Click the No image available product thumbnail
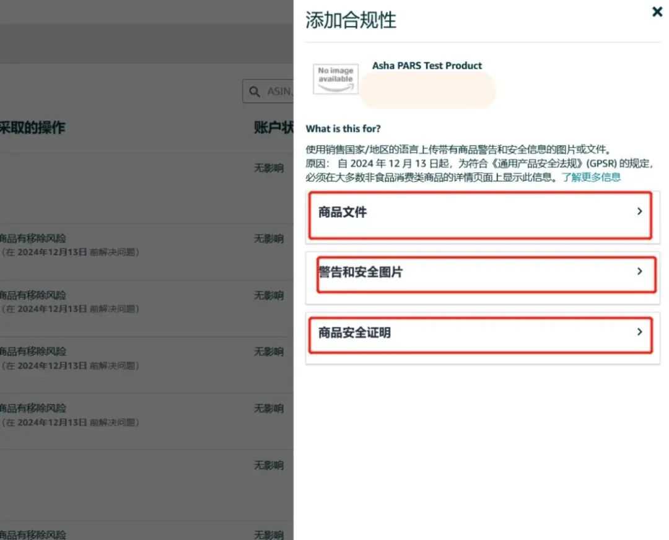 (x=335, y=79)
